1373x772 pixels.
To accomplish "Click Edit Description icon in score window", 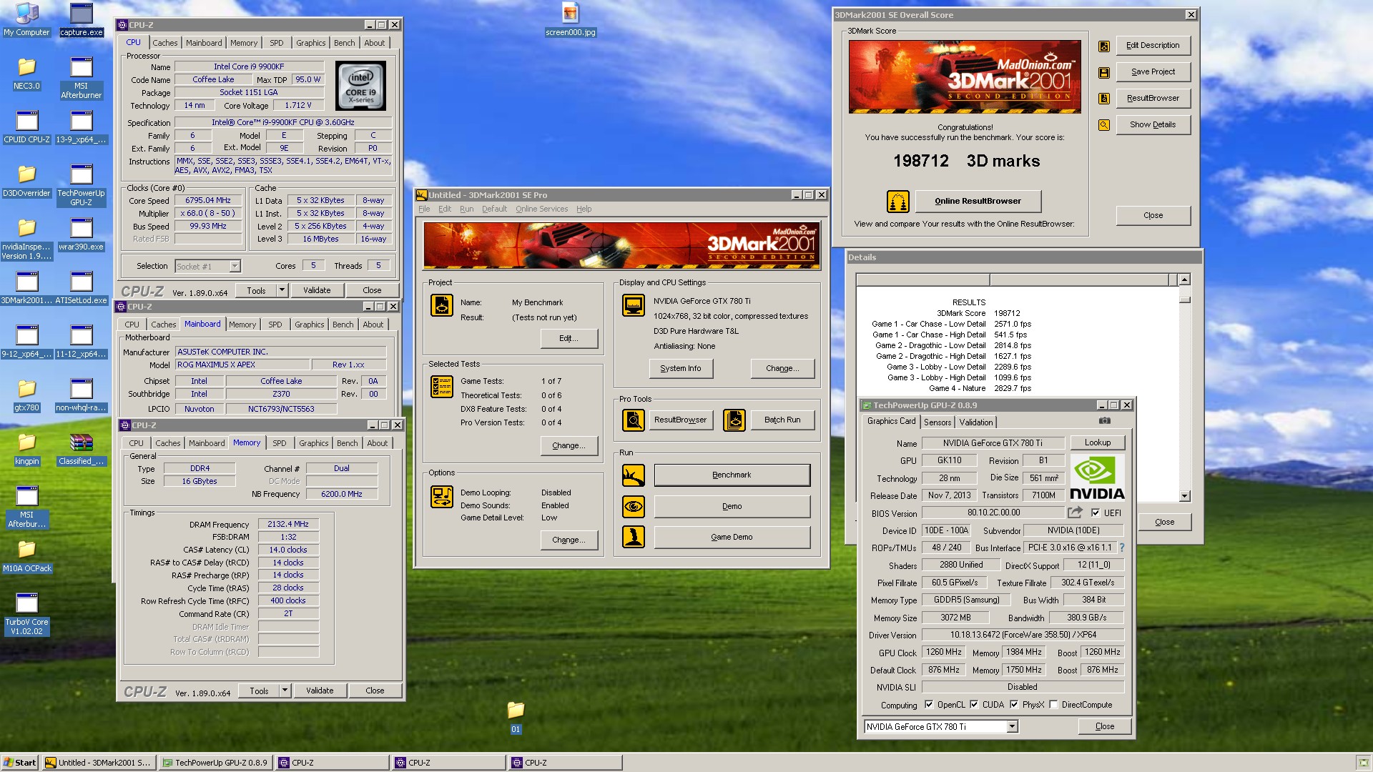I will pos(1104,46).
